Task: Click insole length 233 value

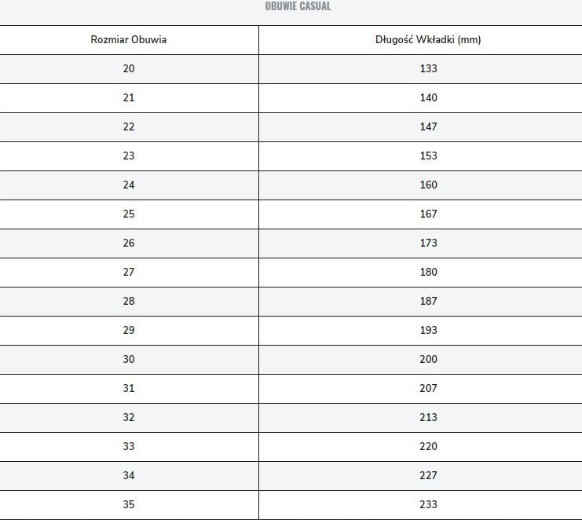Action: [428, 504]
